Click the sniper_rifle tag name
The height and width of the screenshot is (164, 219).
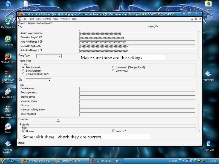pyautogui.click(x=153, y=27)
